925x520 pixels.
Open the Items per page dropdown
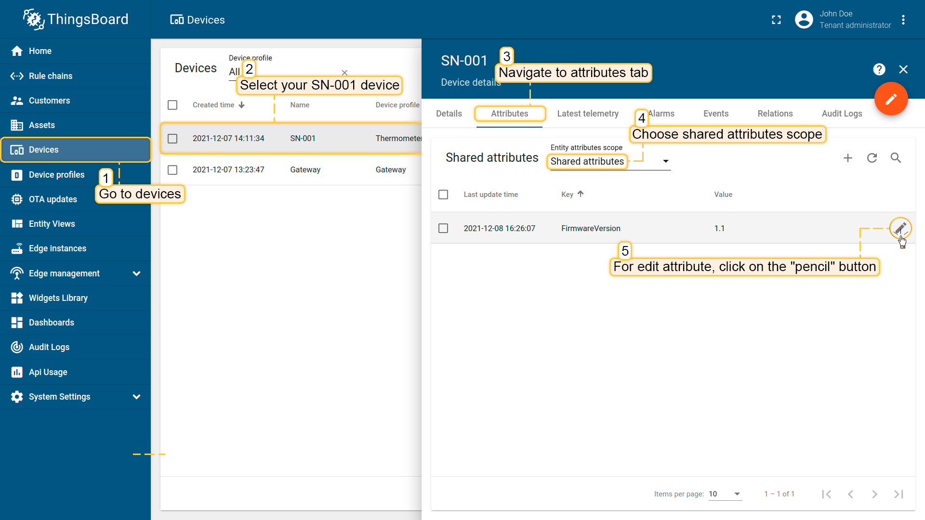point(725,494)
